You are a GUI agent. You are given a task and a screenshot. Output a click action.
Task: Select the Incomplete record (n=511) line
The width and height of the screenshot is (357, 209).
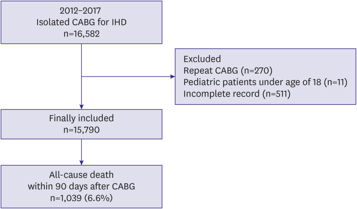click(237, 94)
